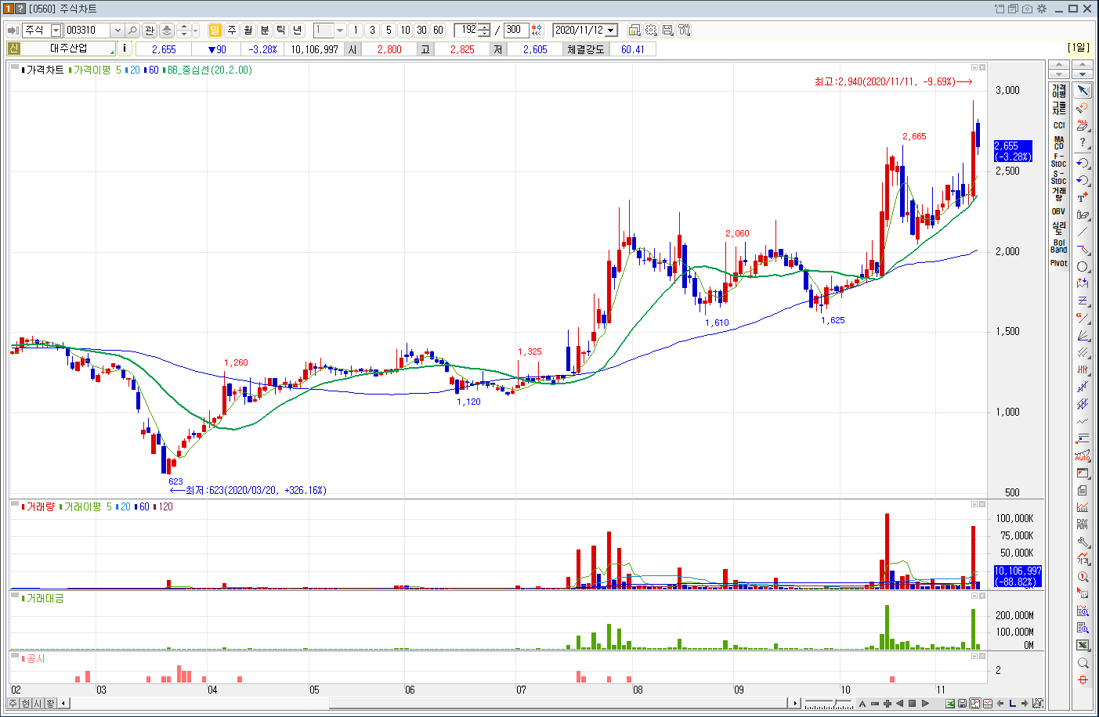Click the stock code search magnifier
The width and height of the screenshot is (1099, 717).
132,30
